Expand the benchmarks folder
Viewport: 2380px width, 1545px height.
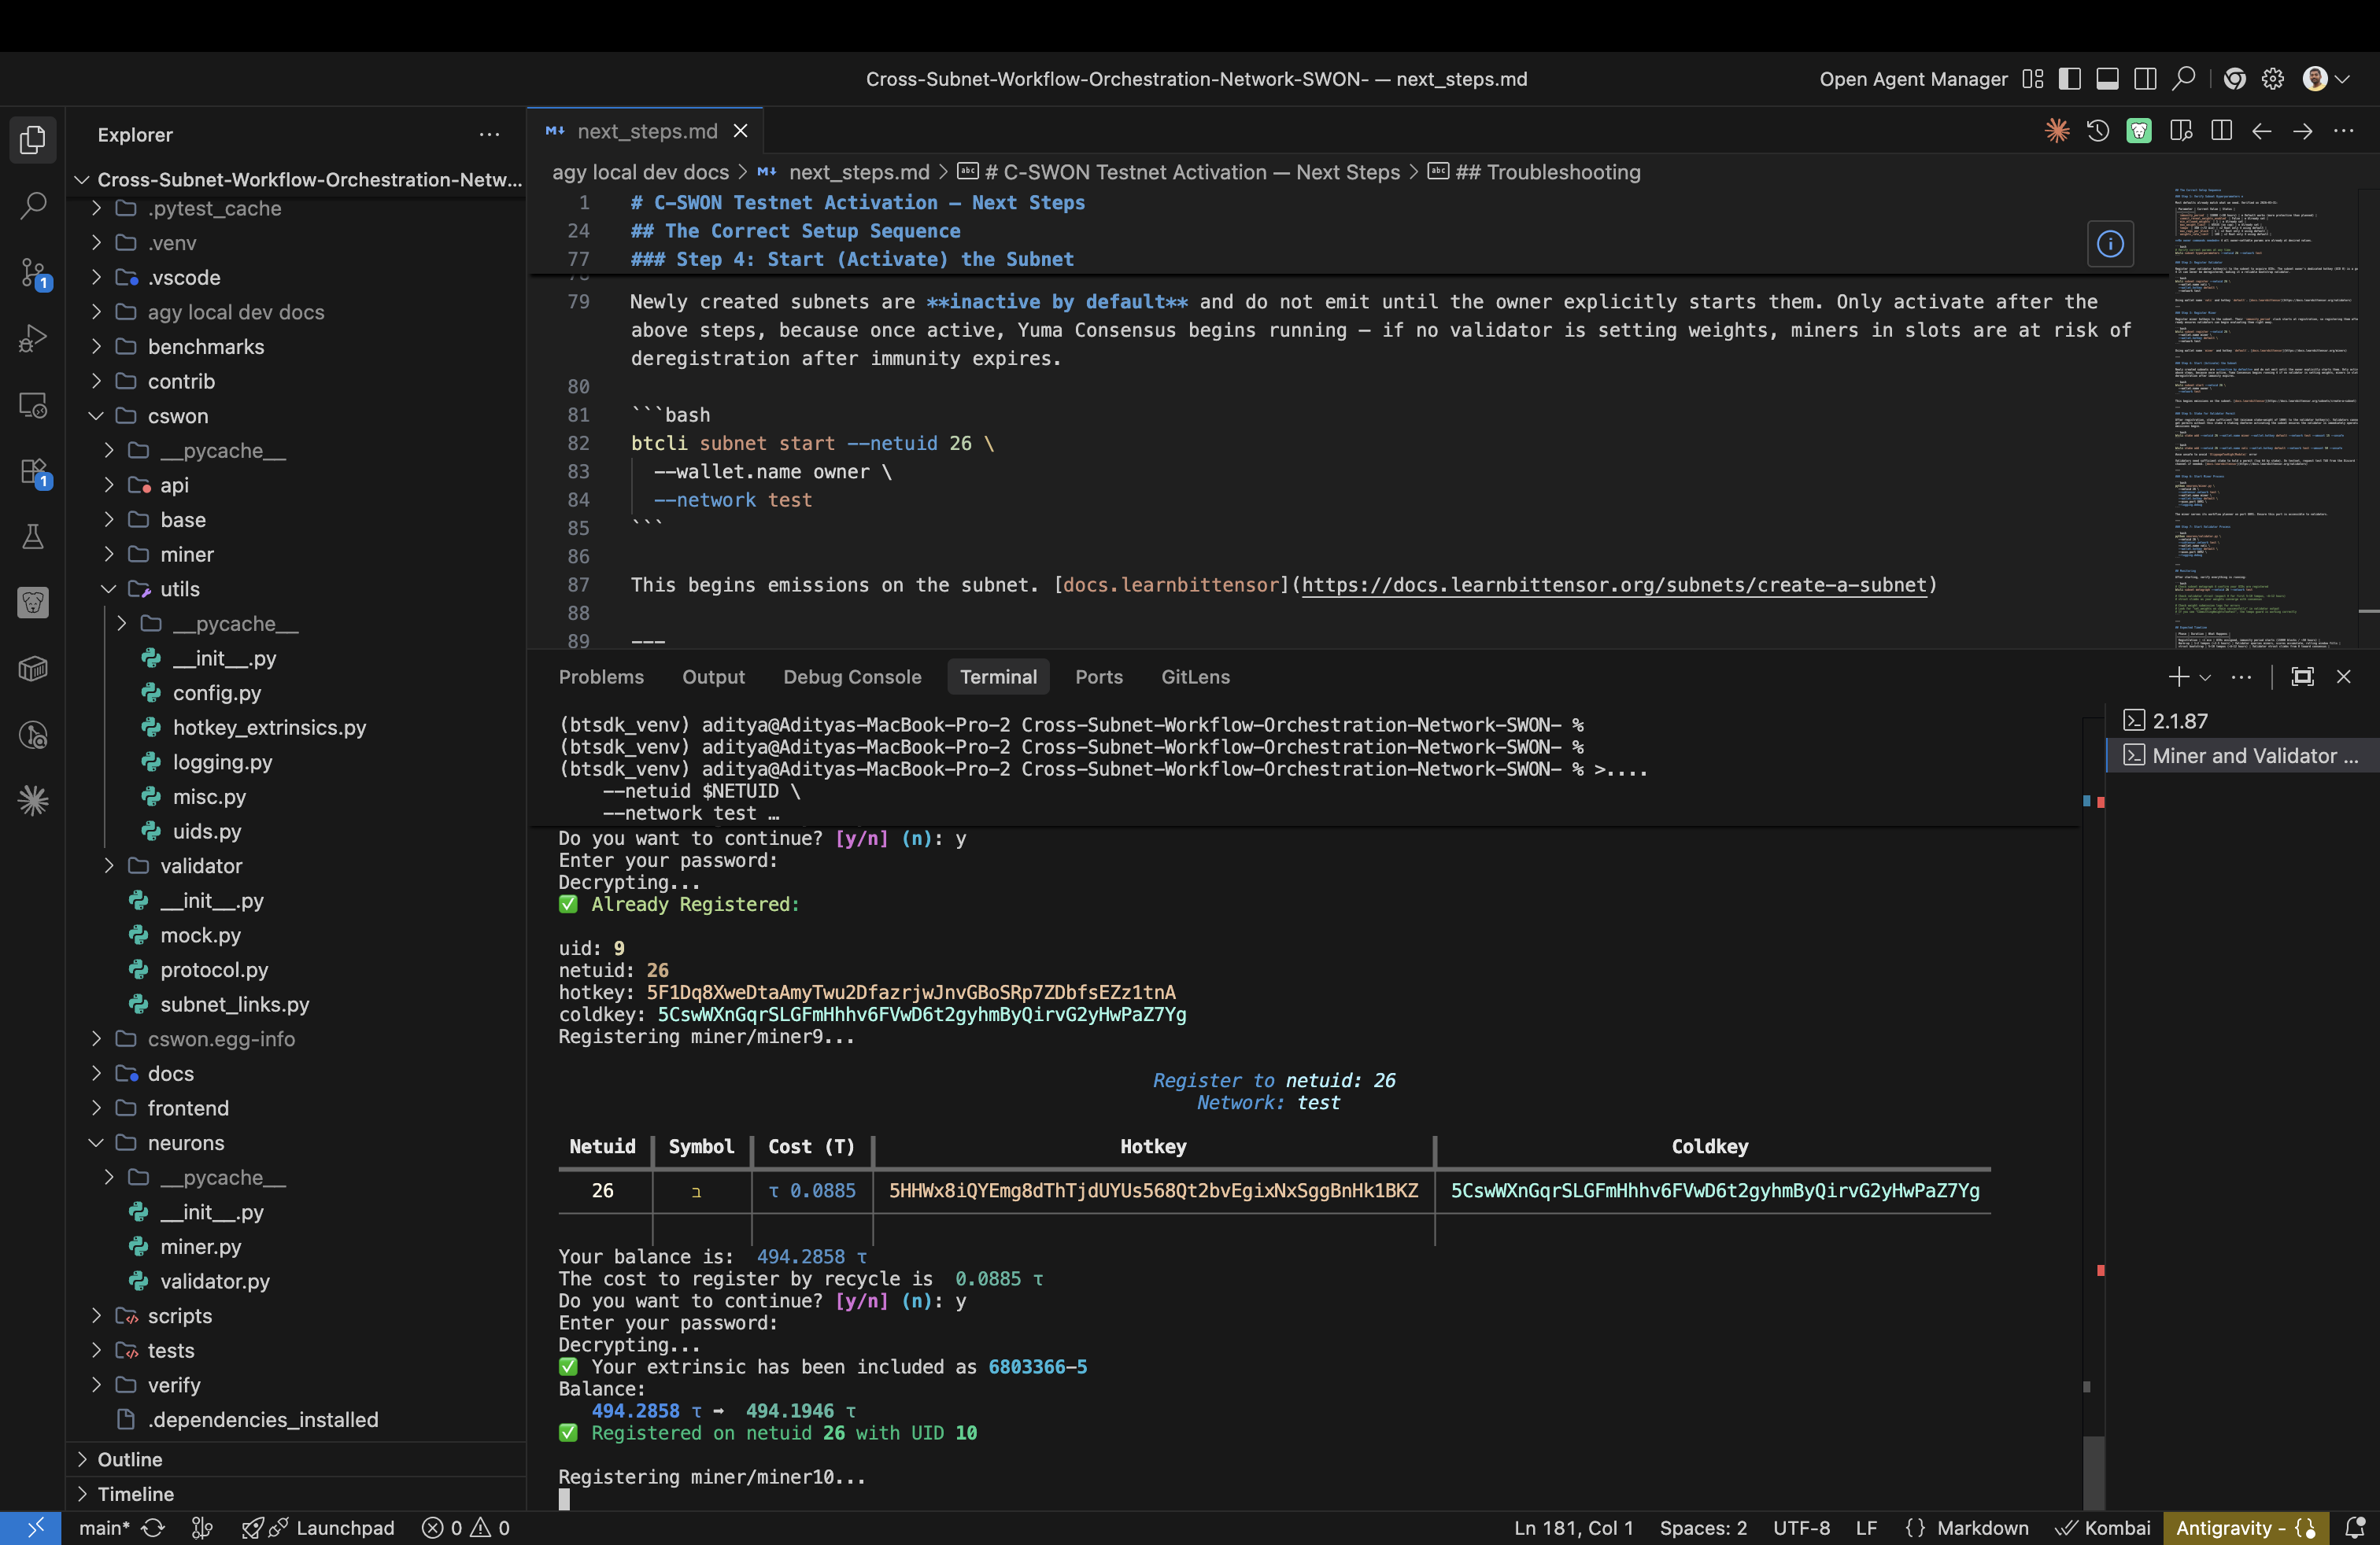(x=205, y=347)
